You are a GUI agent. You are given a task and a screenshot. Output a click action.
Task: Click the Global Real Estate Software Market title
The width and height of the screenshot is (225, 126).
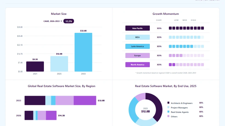click(61, 86)
